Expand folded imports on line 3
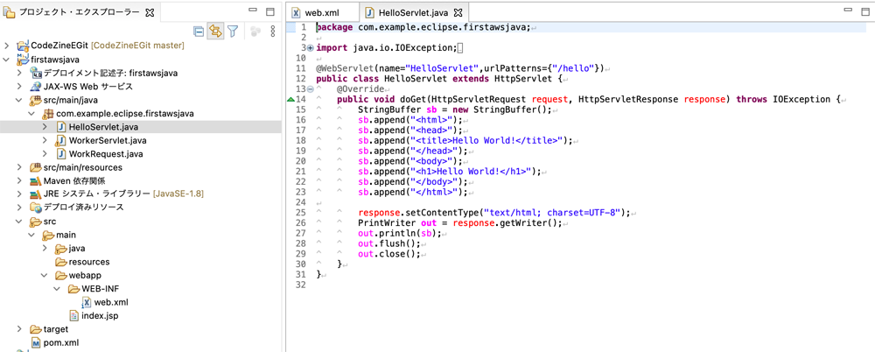 click(x=311, y=48)
